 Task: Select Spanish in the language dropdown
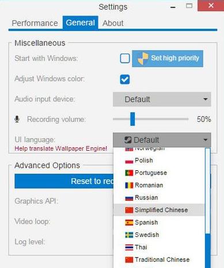(x=159, y=223)
